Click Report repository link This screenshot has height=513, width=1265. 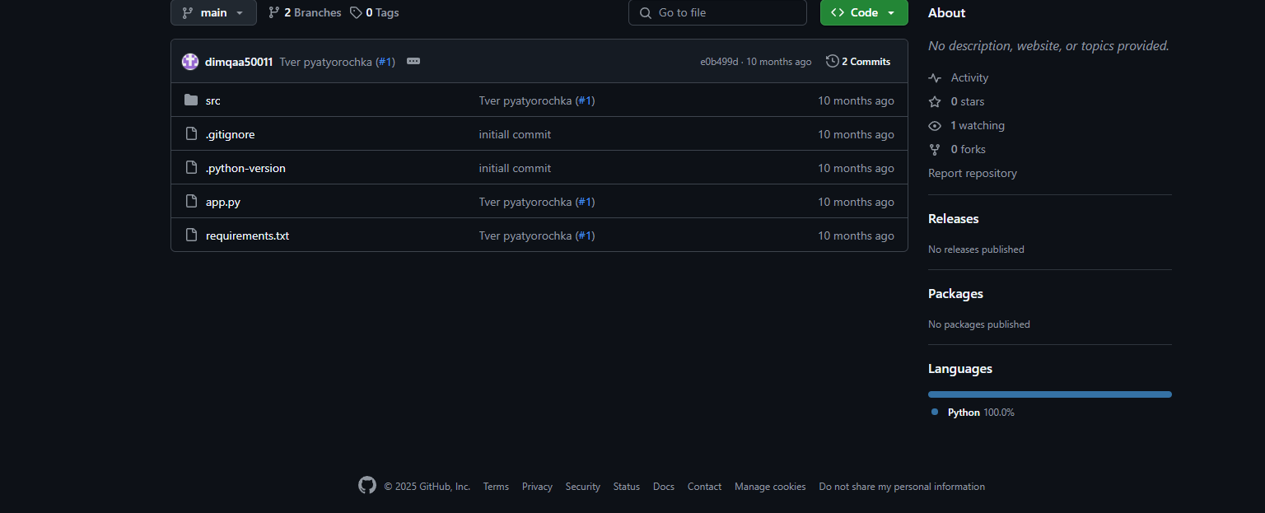973,173
